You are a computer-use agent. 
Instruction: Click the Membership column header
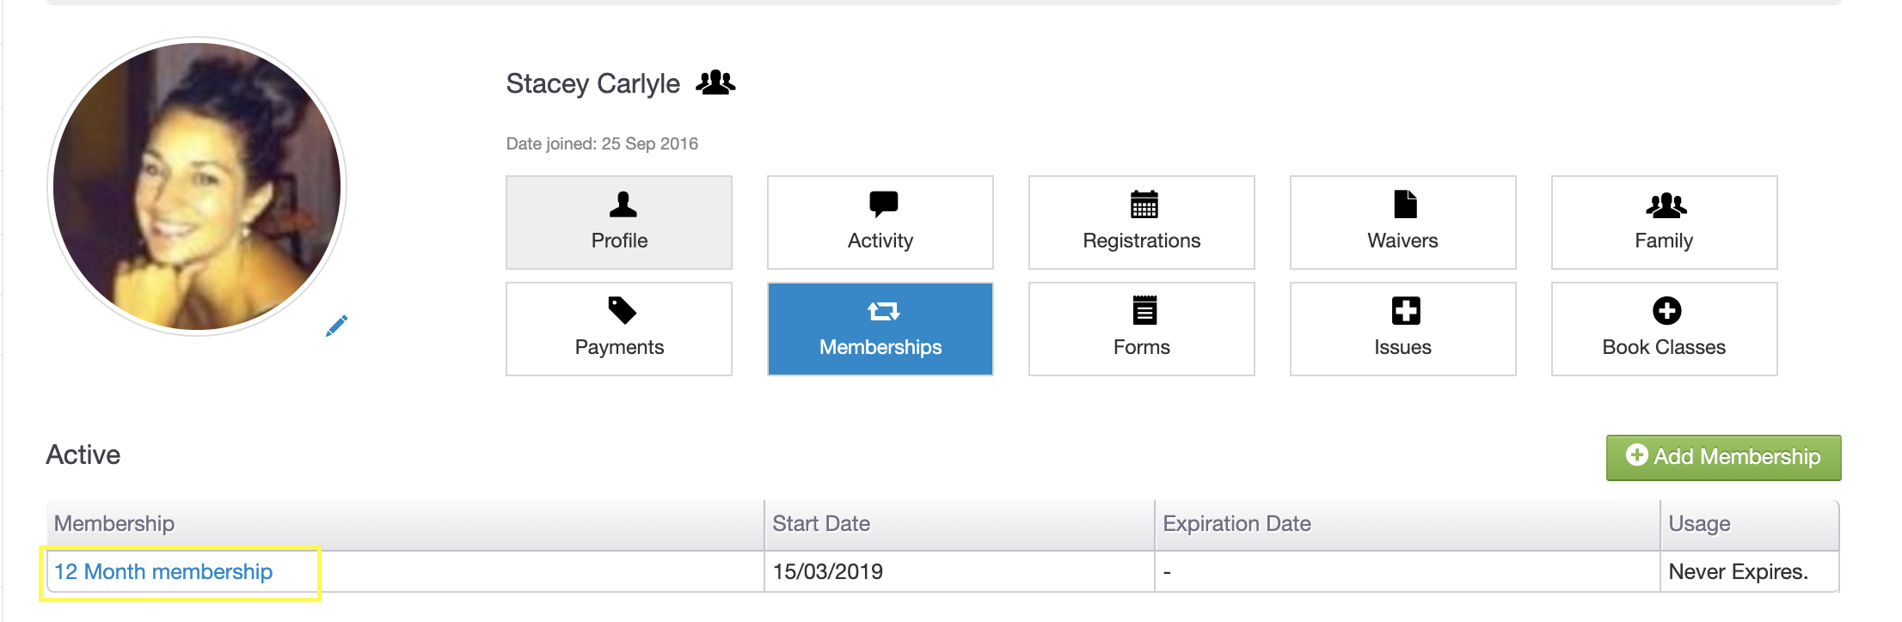tap(114, 524)
